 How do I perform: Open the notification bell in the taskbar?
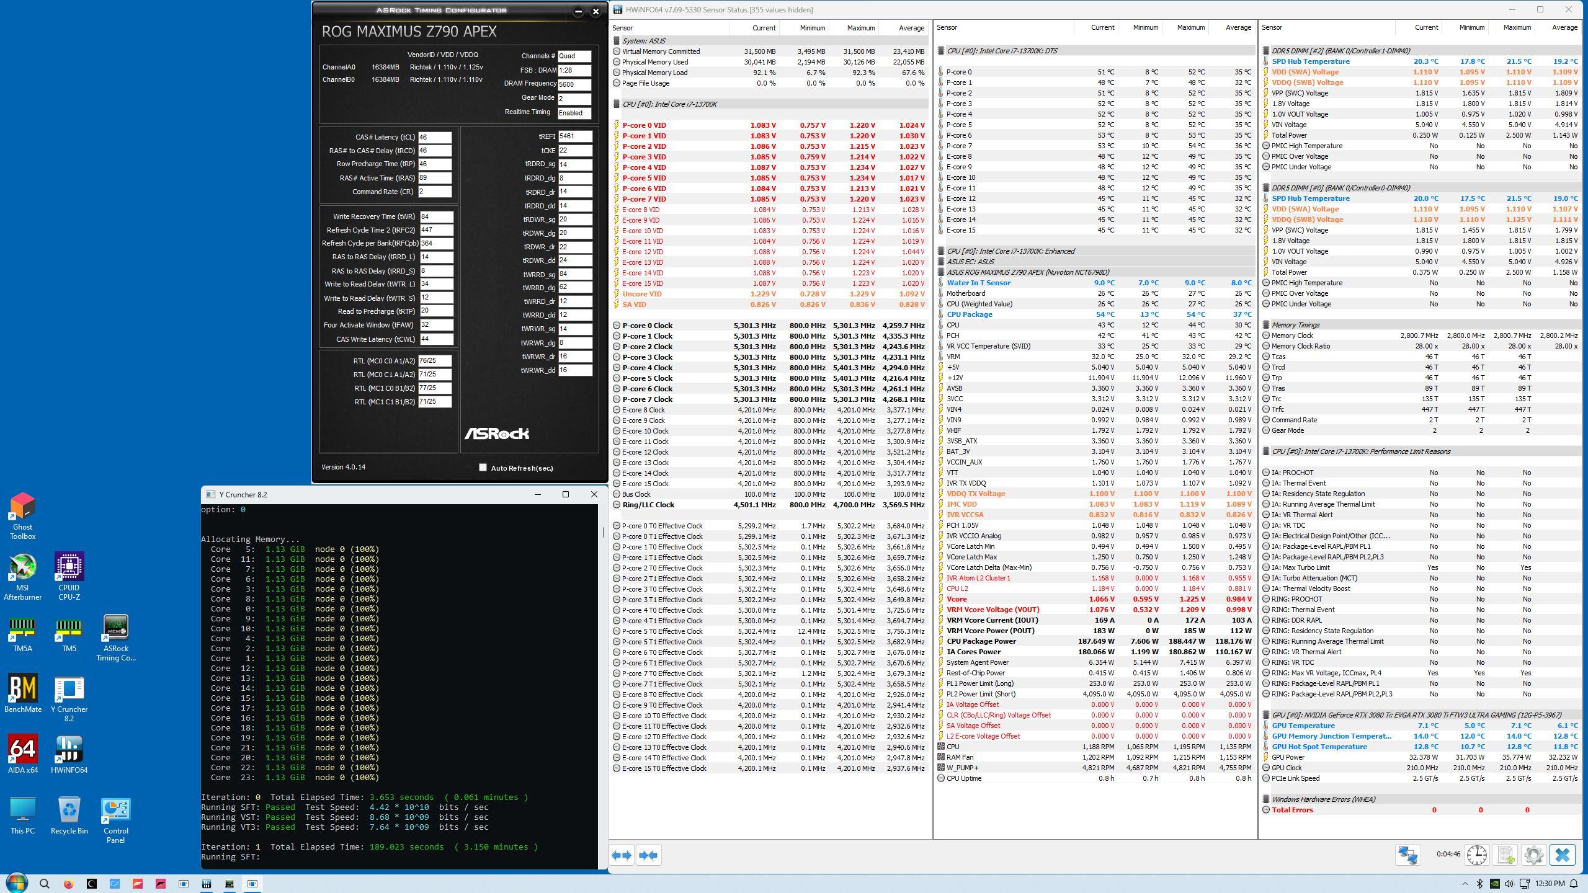click(1574, 884)
